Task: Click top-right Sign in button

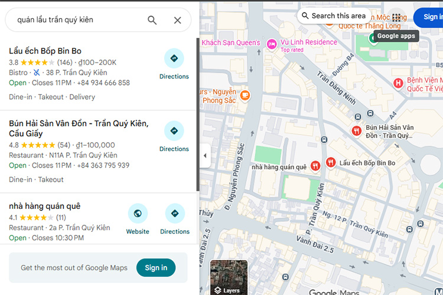Action: coord(429,17)
